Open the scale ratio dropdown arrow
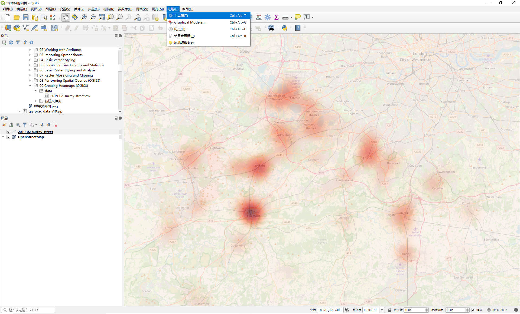This screenshot has width=520, height=314. click(x=382, y=310)
